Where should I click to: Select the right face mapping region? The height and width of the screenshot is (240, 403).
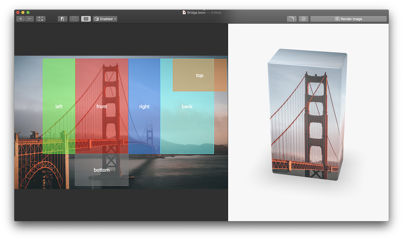(x=145, y=107)
